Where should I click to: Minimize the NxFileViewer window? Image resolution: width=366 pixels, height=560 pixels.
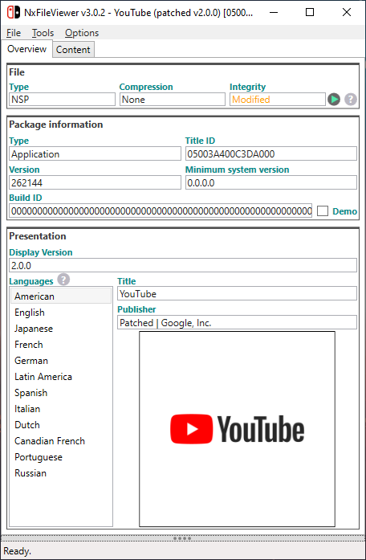click(274, 13)
